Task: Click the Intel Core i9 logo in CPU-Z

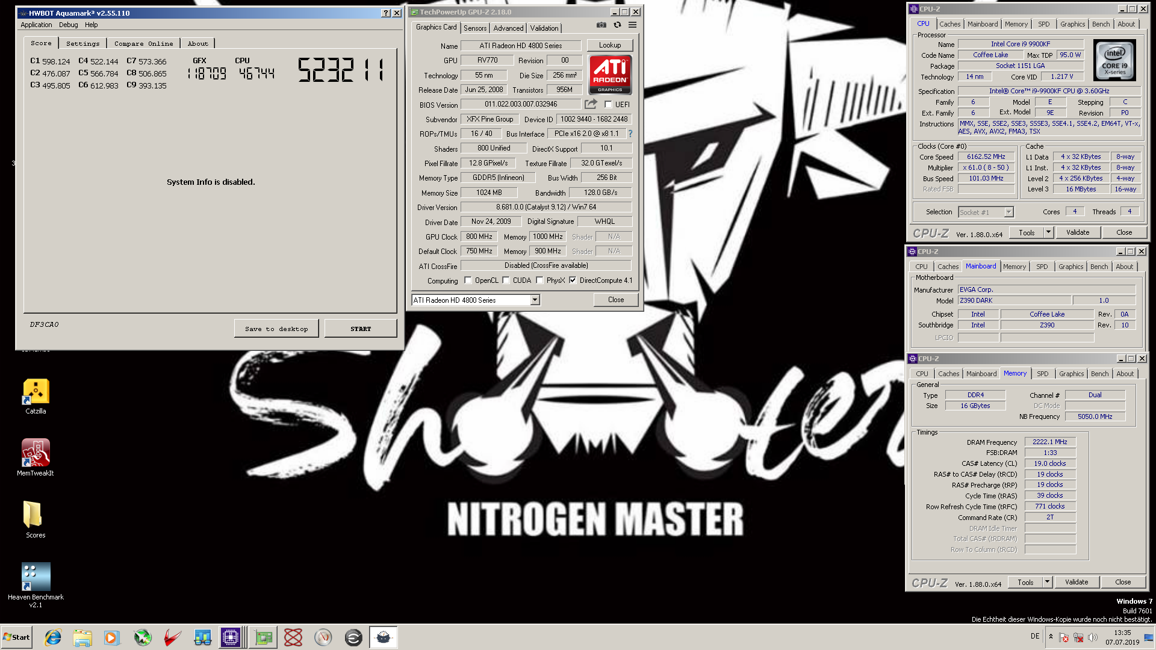Action: click(x=1114, y=60)
